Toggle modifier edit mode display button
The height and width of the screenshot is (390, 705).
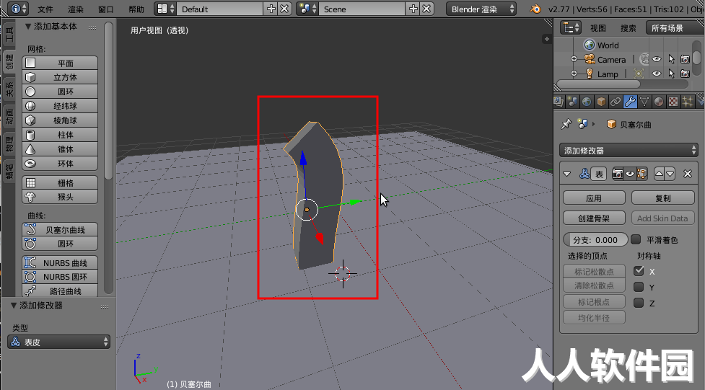pos(641,174)
